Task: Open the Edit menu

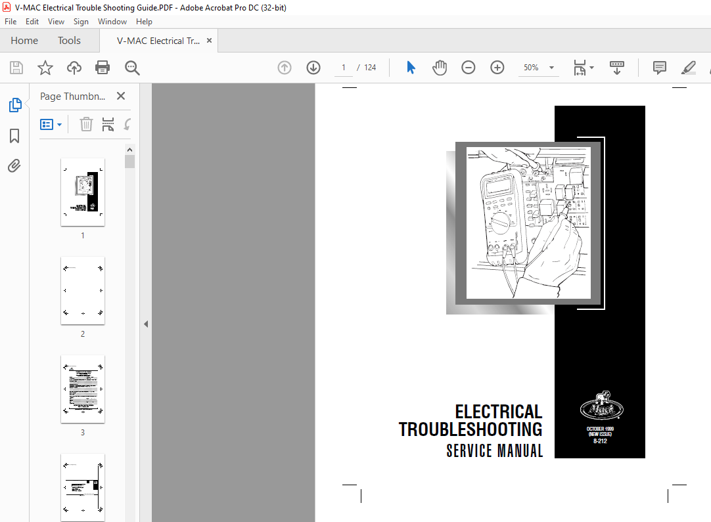Action: pyautogui.click(x=32, y=21)
